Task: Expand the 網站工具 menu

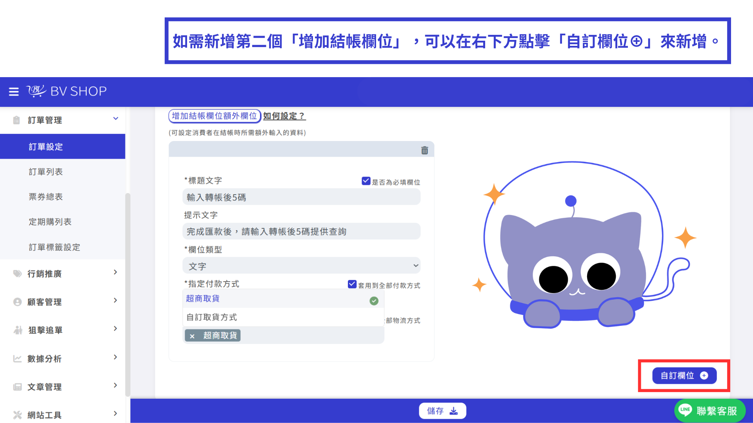Action: pyautogui.click(x=115, y=414)
